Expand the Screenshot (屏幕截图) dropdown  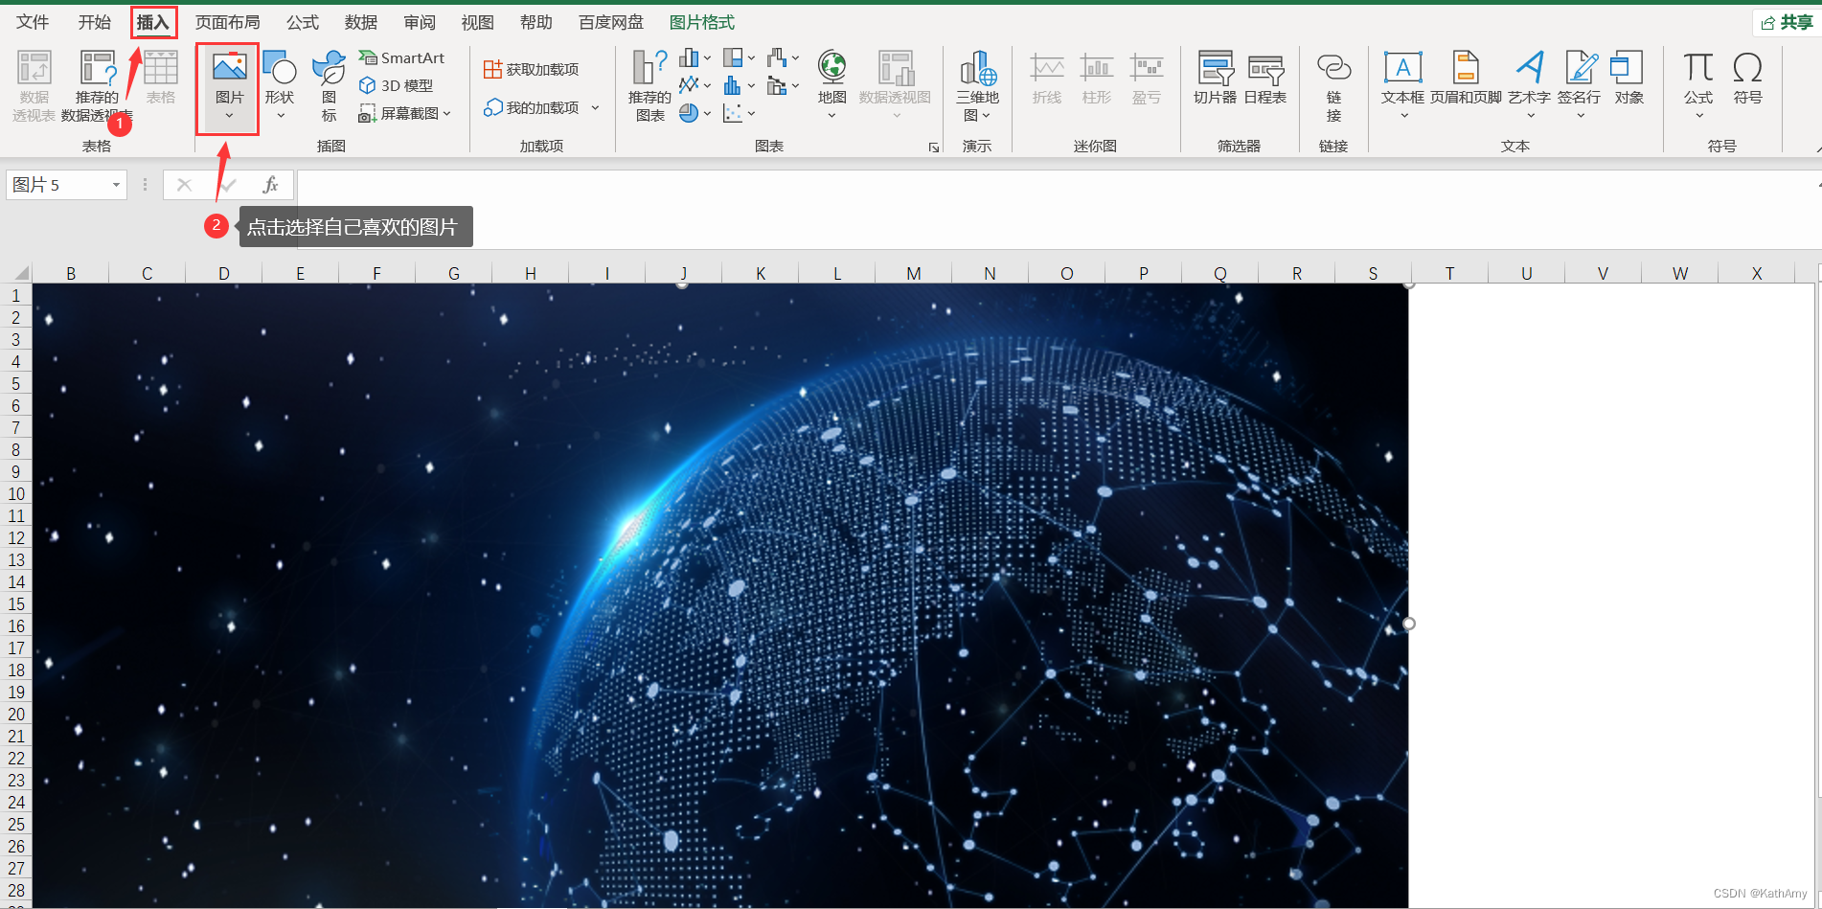click(x=446, y=113)
